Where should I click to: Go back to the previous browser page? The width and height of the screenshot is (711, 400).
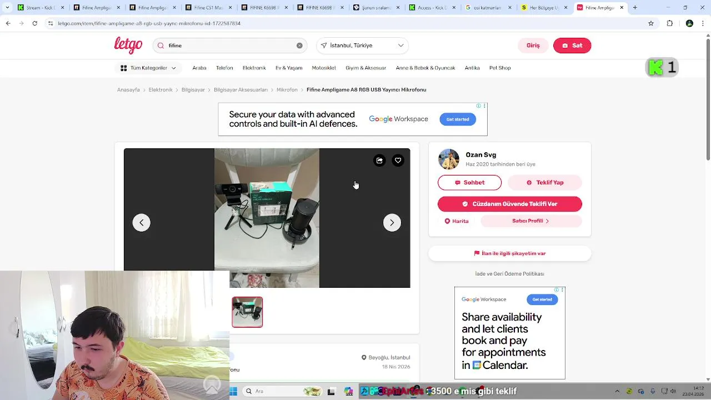click(x=8, y=23)
